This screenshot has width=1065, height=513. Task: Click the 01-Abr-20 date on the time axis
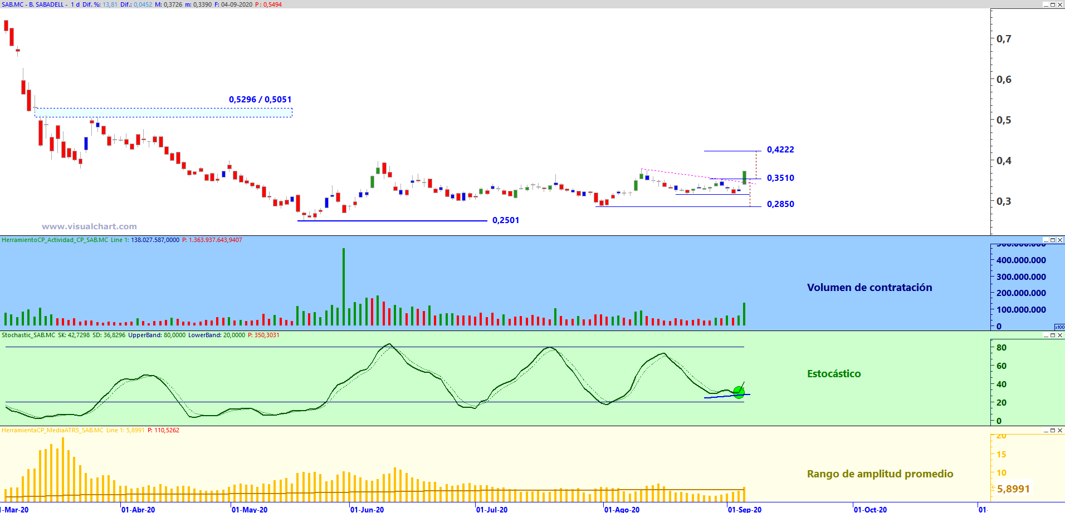tap(138, 509)
